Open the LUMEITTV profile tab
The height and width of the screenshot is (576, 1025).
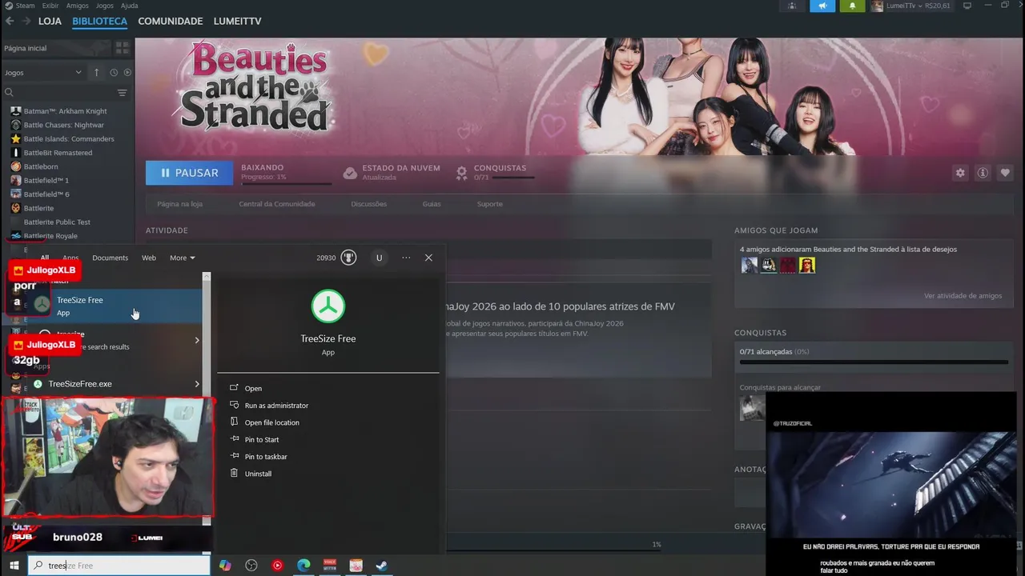point(238,21)
